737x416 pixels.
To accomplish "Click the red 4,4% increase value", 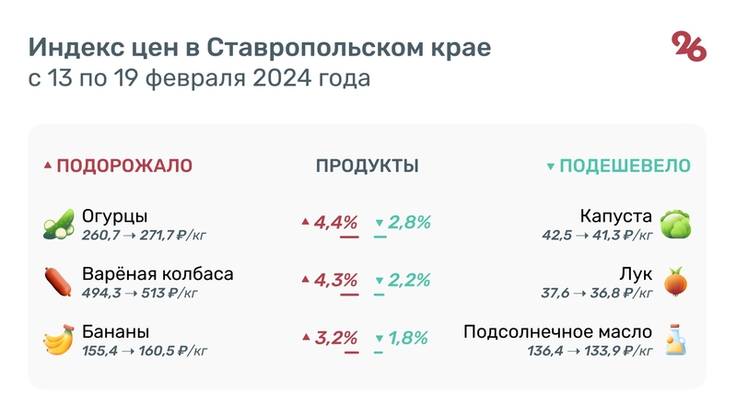I will (x=336, y=223).
